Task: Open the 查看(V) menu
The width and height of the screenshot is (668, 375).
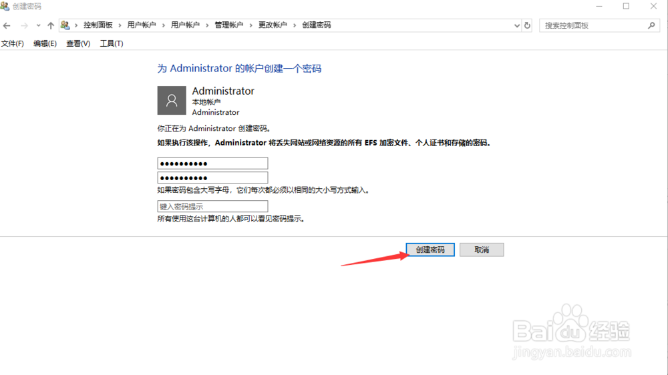Action: pyautogui.click(x=78, y=43)
